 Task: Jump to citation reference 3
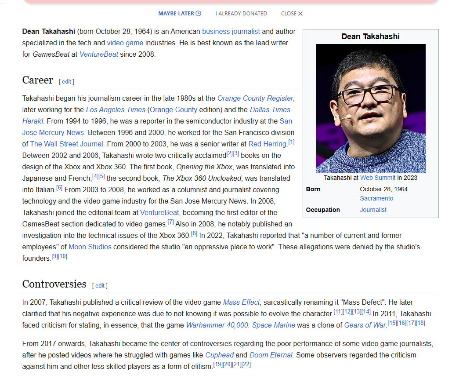click(236, 153)
